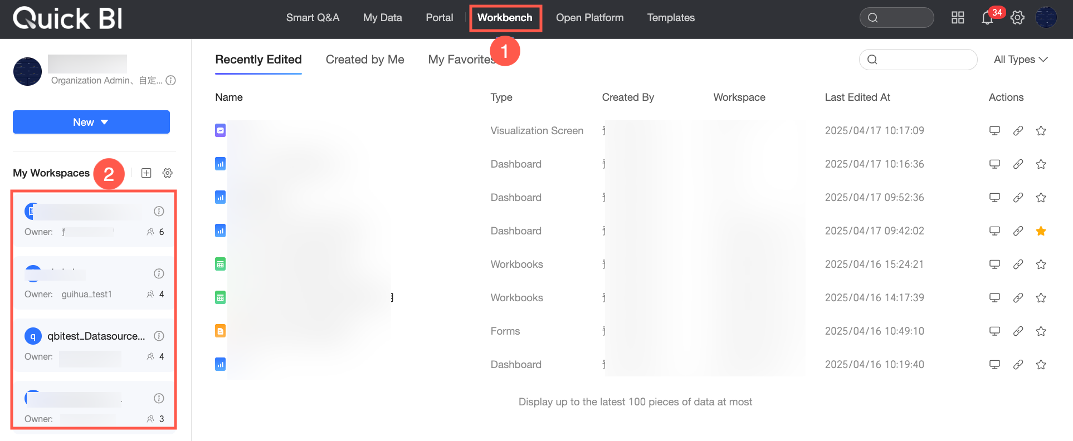Open the notifications bell with 34 badge

tap(987, 18)
